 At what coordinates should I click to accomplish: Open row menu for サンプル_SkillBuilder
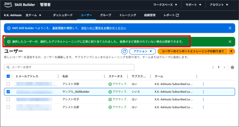click(x=203, y=92)
